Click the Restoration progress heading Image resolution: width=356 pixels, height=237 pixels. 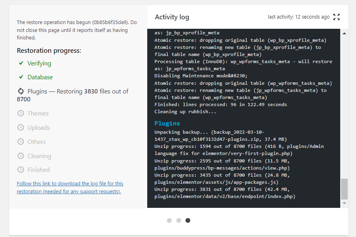(x=49, y=50)
